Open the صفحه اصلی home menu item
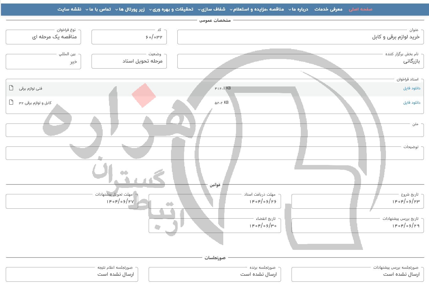429x299 pixels. [360, 9]
